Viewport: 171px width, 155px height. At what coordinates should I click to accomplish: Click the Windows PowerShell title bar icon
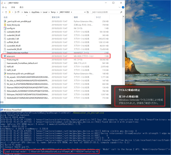2,110
